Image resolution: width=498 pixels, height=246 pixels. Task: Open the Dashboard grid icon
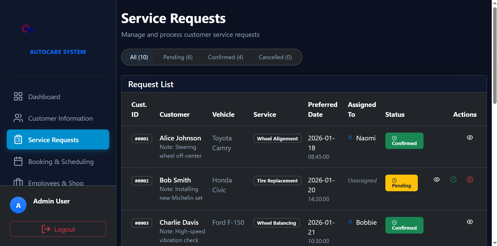pos(18,96)
